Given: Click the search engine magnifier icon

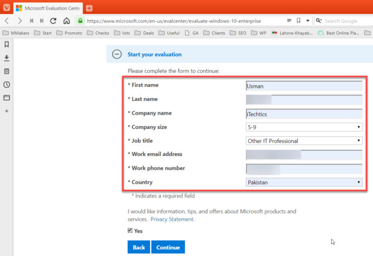Looking at the screenshot, I should [x=319, y=21].
